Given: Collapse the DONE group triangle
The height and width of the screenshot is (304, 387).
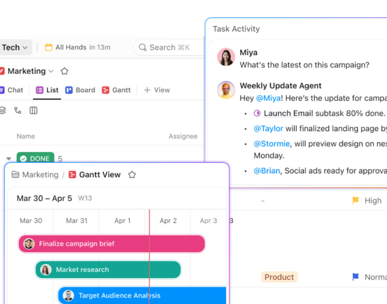Looking at the screenshot, I should point(9,159).
